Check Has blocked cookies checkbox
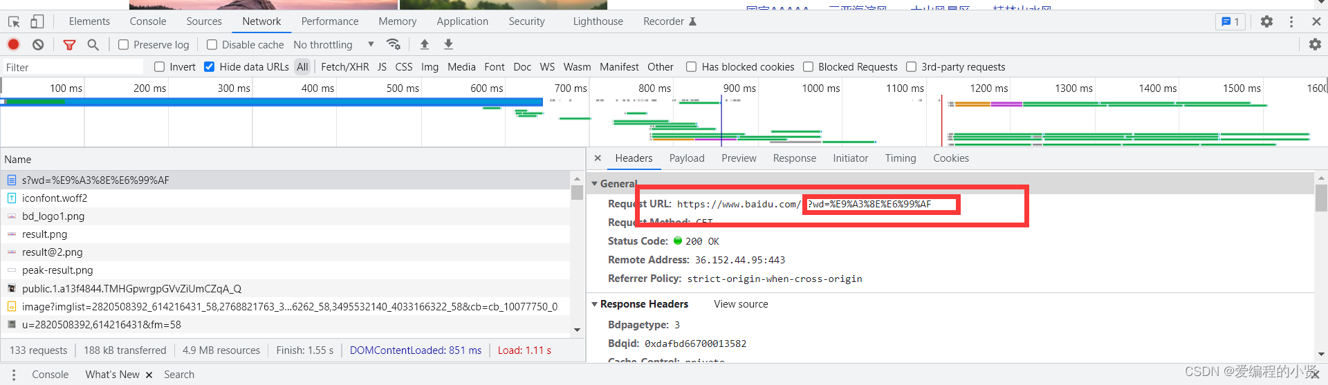This screenshot has height=385, width=1328. tap(691, 66)
